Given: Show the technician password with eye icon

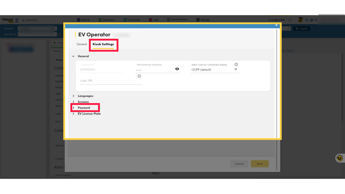Looking at the screenshot, I should tap(177, 69).
